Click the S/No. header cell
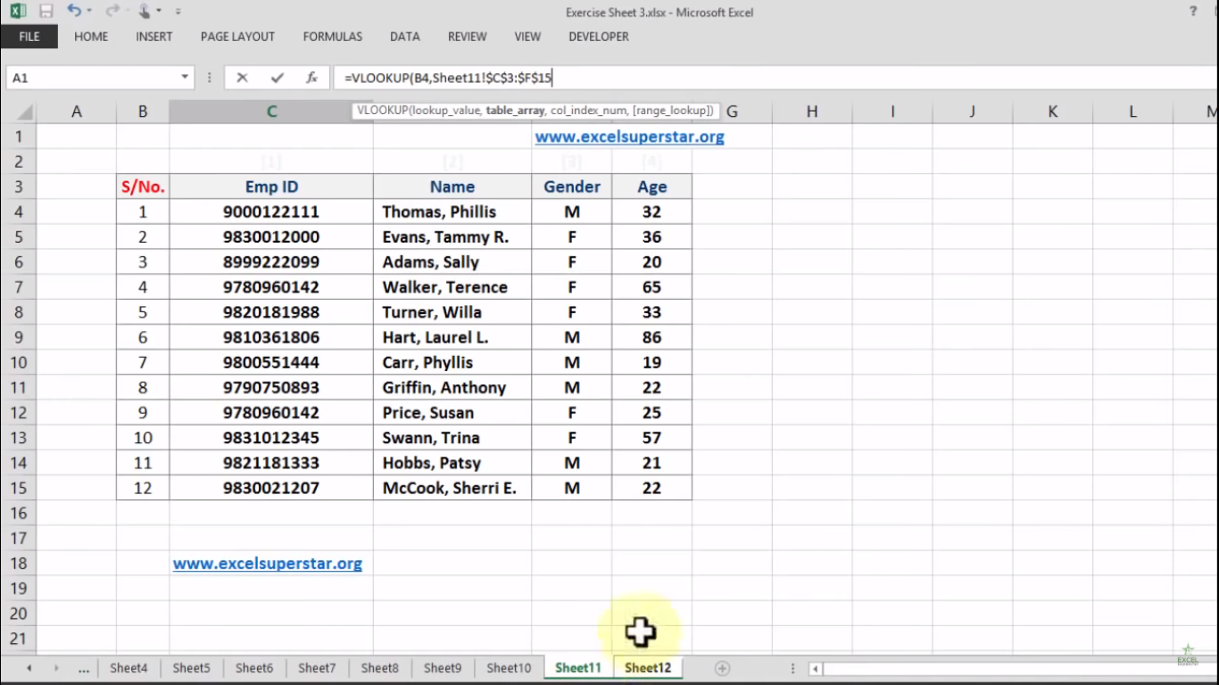This screenshot has width=1219, height=685. click(x=143, y=187)
